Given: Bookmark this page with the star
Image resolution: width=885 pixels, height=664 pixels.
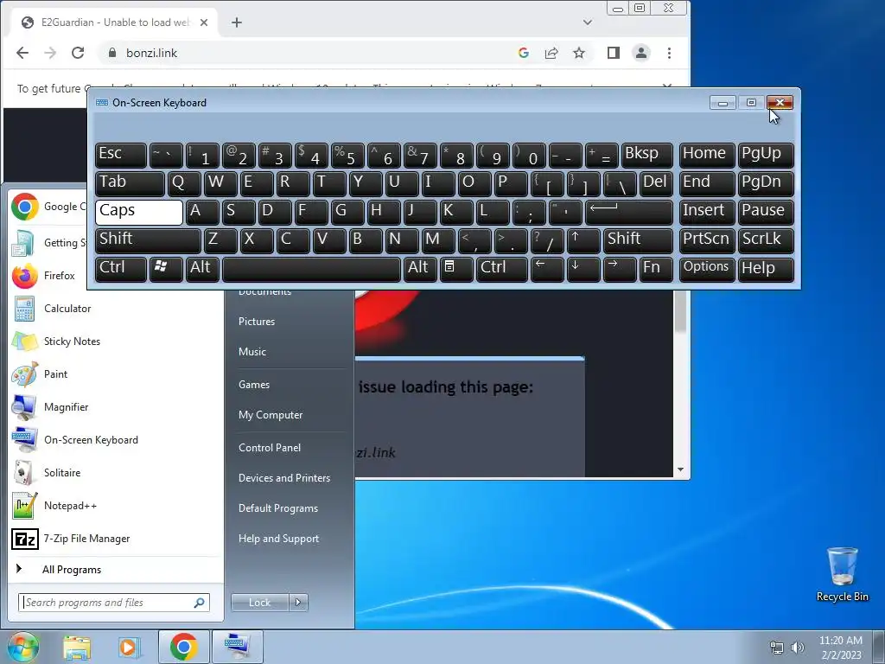Looking at the screenshot, I should point(579,53).
